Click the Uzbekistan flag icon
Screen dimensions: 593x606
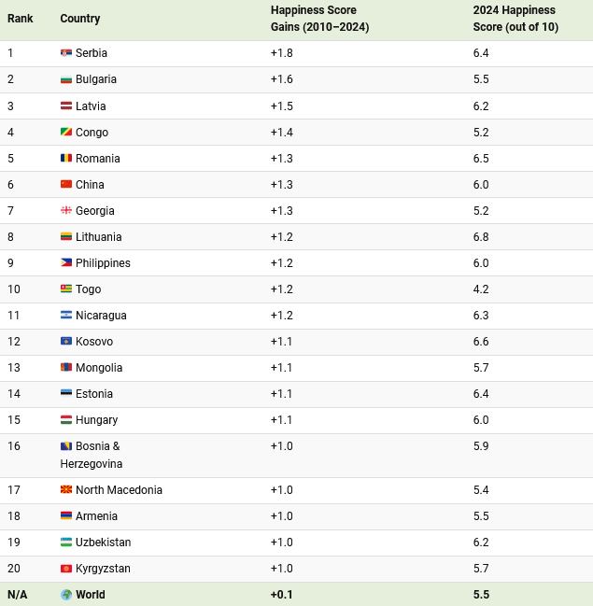[66, 543]
